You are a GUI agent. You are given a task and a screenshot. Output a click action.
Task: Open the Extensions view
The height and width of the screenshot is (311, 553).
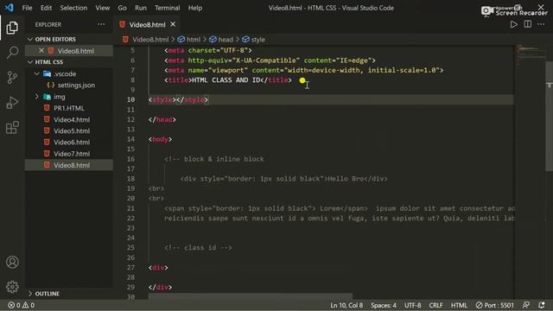(12, 128)
